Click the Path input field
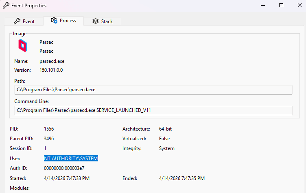The image size is (306, 193). [153, 90]
